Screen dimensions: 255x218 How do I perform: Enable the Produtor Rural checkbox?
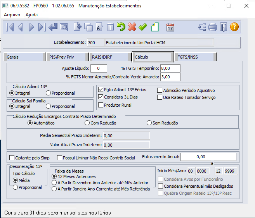click(x=101, y=105)
